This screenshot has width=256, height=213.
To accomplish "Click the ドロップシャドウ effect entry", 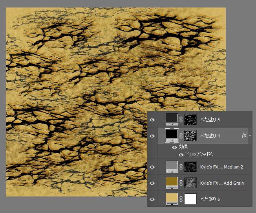I will (x=200, y=154).
